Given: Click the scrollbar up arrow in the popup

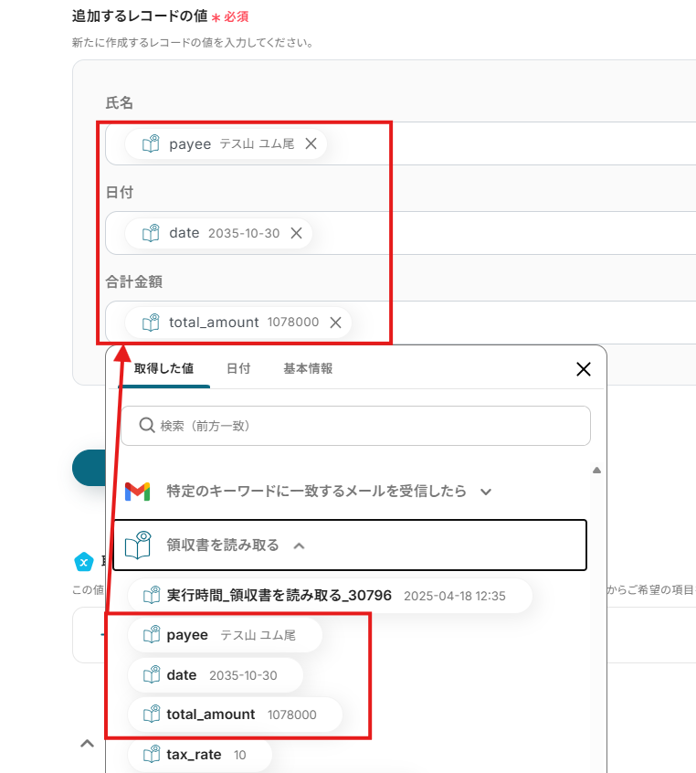Looking at the screenshot, I should 596,471.
